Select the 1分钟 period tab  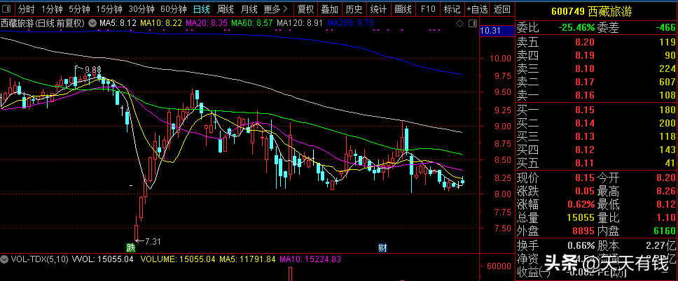click(x=52, y=8)
